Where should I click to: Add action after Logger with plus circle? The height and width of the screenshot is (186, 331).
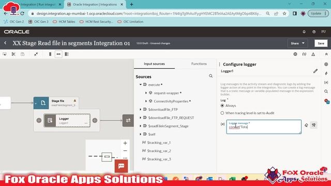pos(95,120)
